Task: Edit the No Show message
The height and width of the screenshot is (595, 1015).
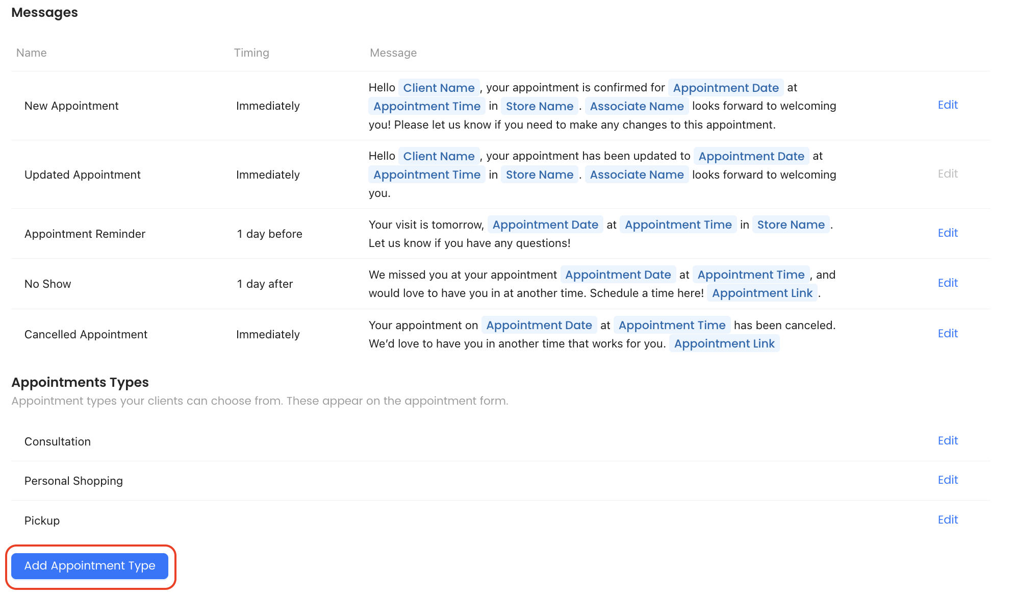Action: point(947,283)
